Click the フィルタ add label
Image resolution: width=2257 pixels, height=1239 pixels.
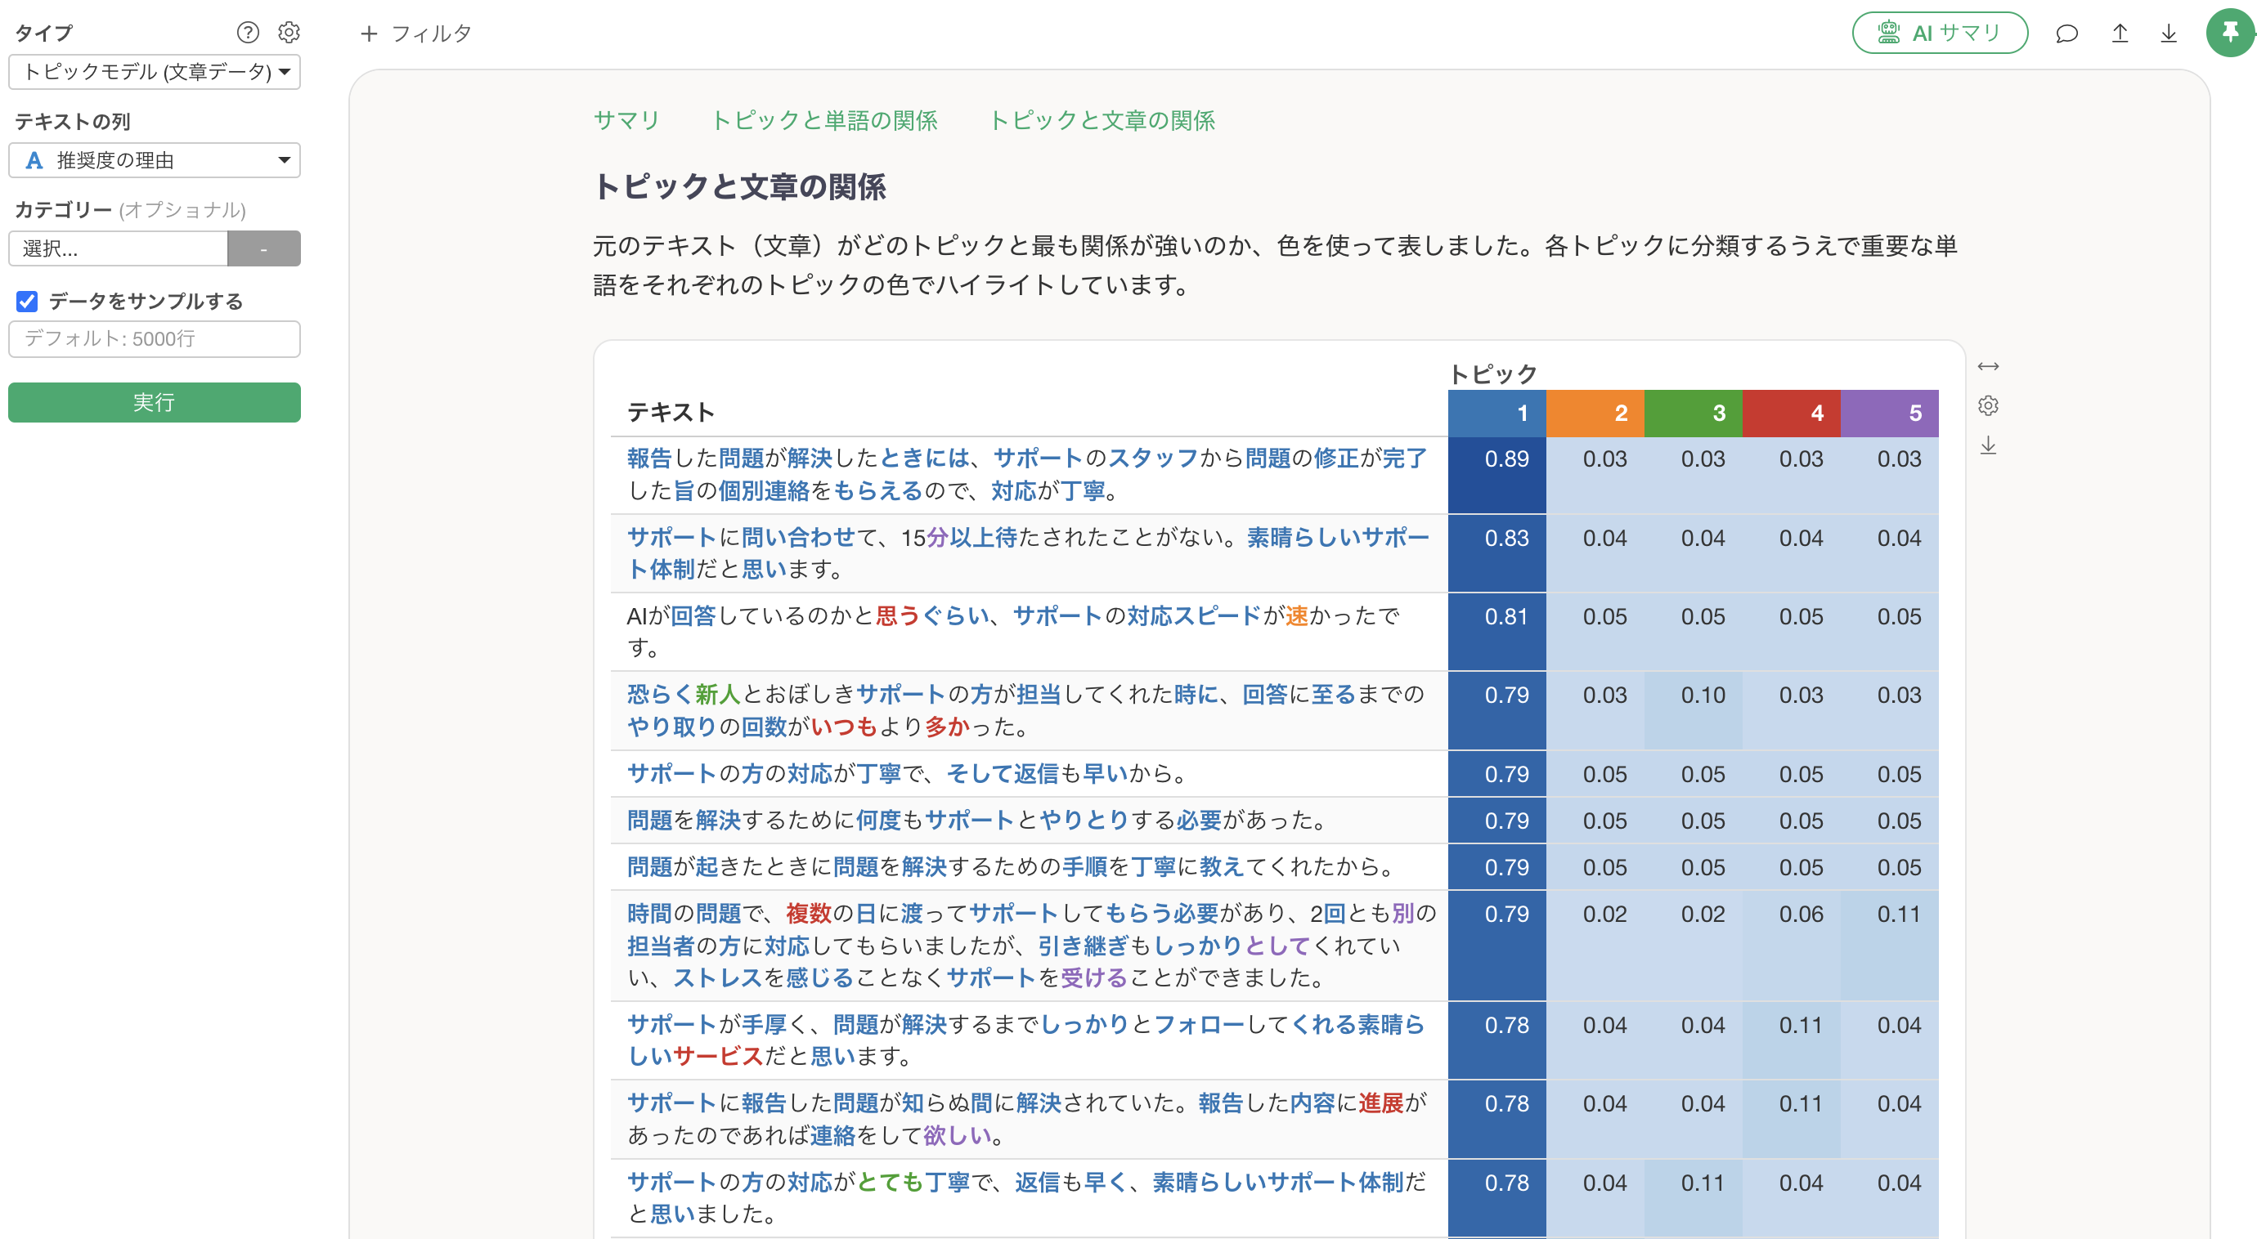tap(431, 34)
